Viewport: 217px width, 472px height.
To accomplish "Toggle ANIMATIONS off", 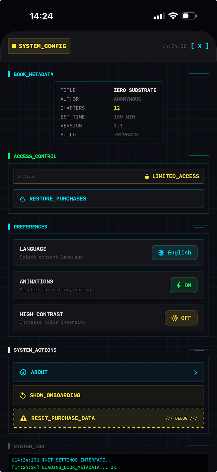I will click(x=183, y=285).
